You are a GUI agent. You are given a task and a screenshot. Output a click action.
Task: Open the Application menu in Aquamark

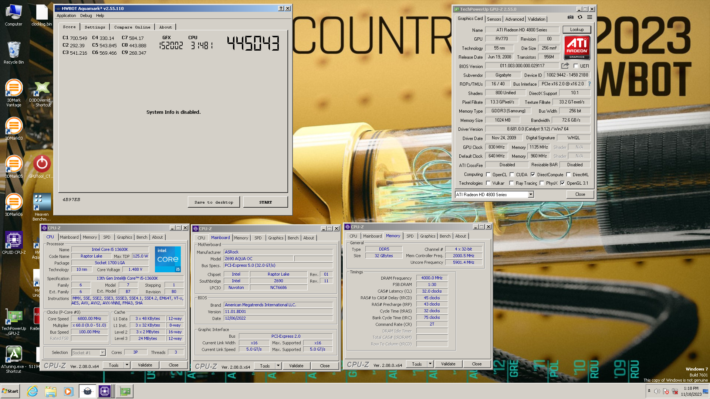(x=66, y=16)
